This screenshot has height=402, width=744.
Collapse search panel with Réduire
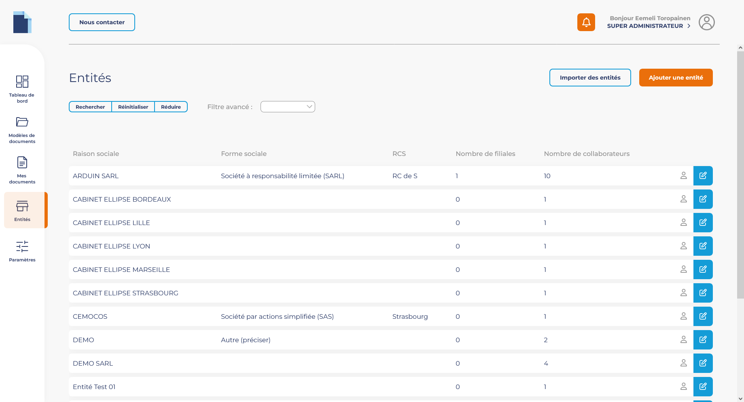pos(171,107)
